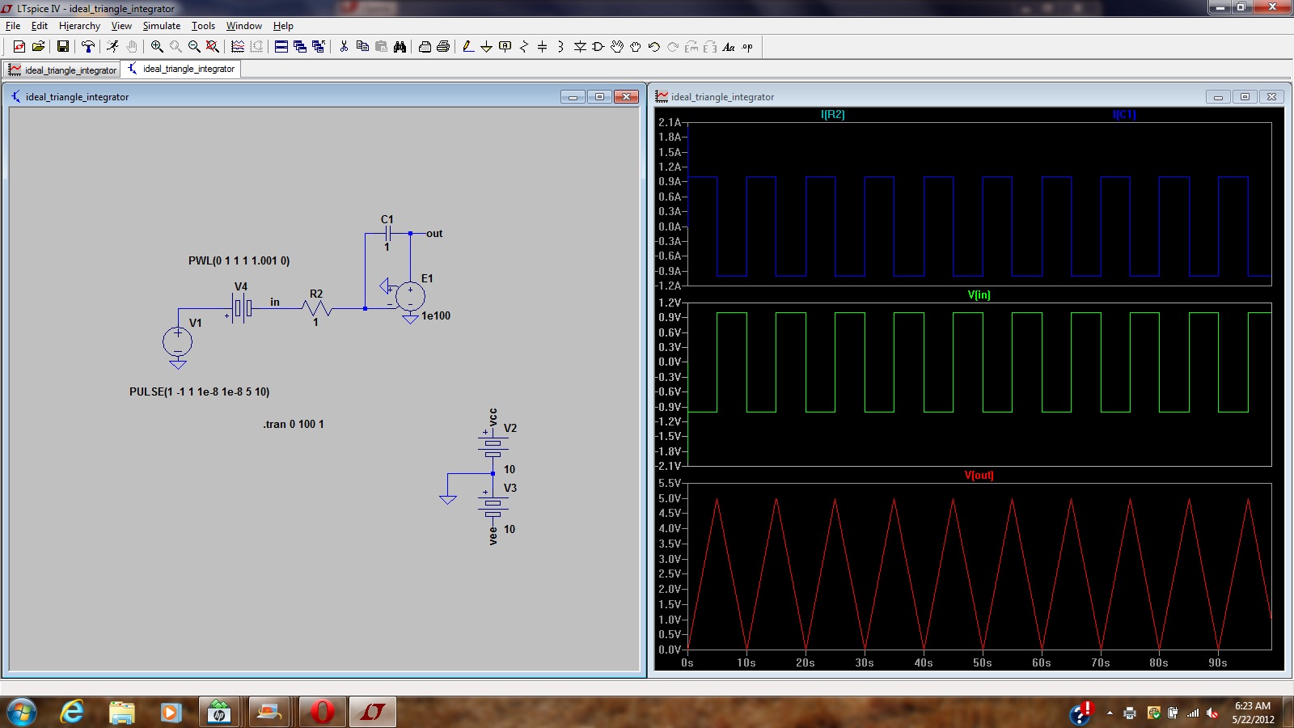
Task: Click the Print icon
Action: click(443, 47)
